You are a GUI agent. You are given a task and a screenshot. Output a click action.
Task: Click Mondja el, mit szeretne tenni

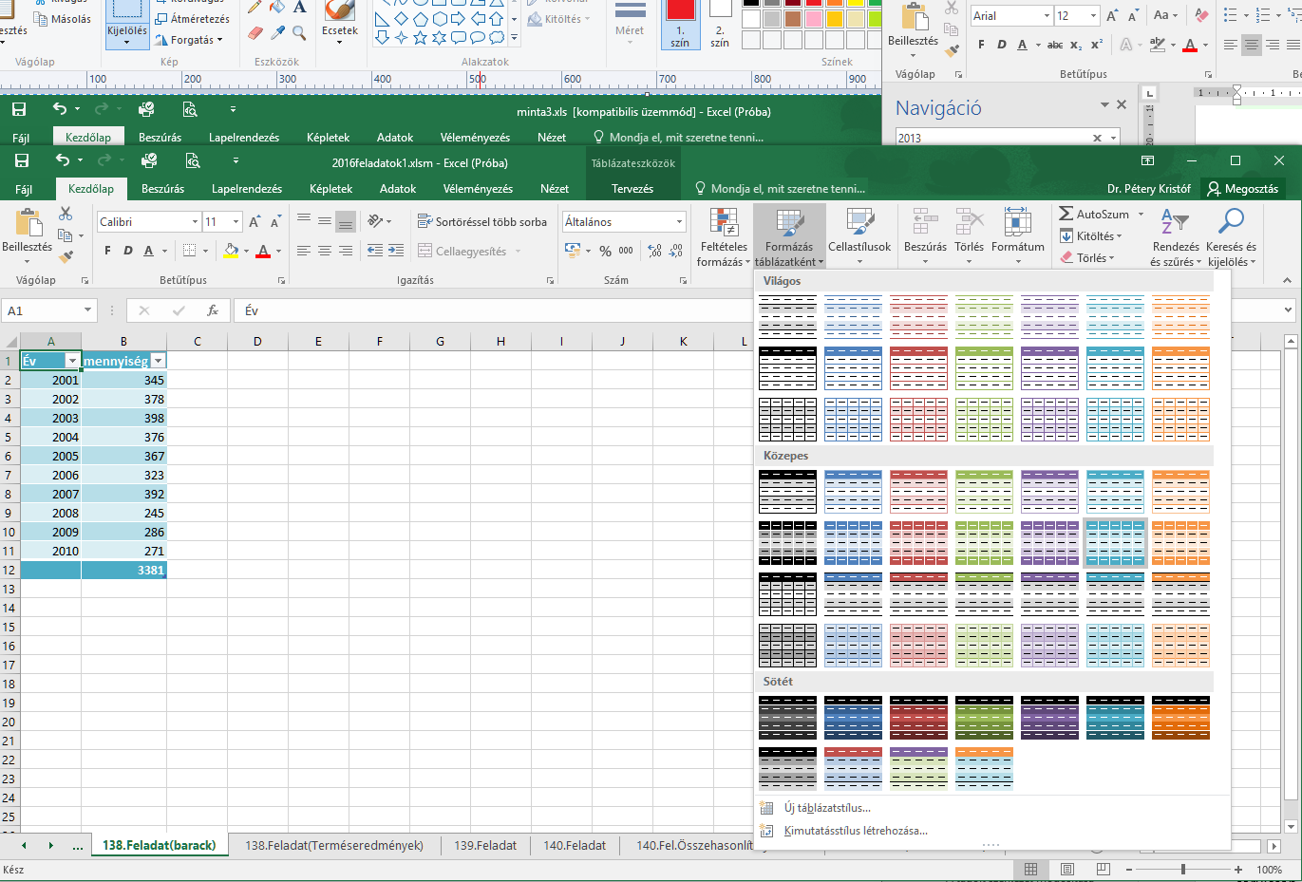[x=781, y=188]
